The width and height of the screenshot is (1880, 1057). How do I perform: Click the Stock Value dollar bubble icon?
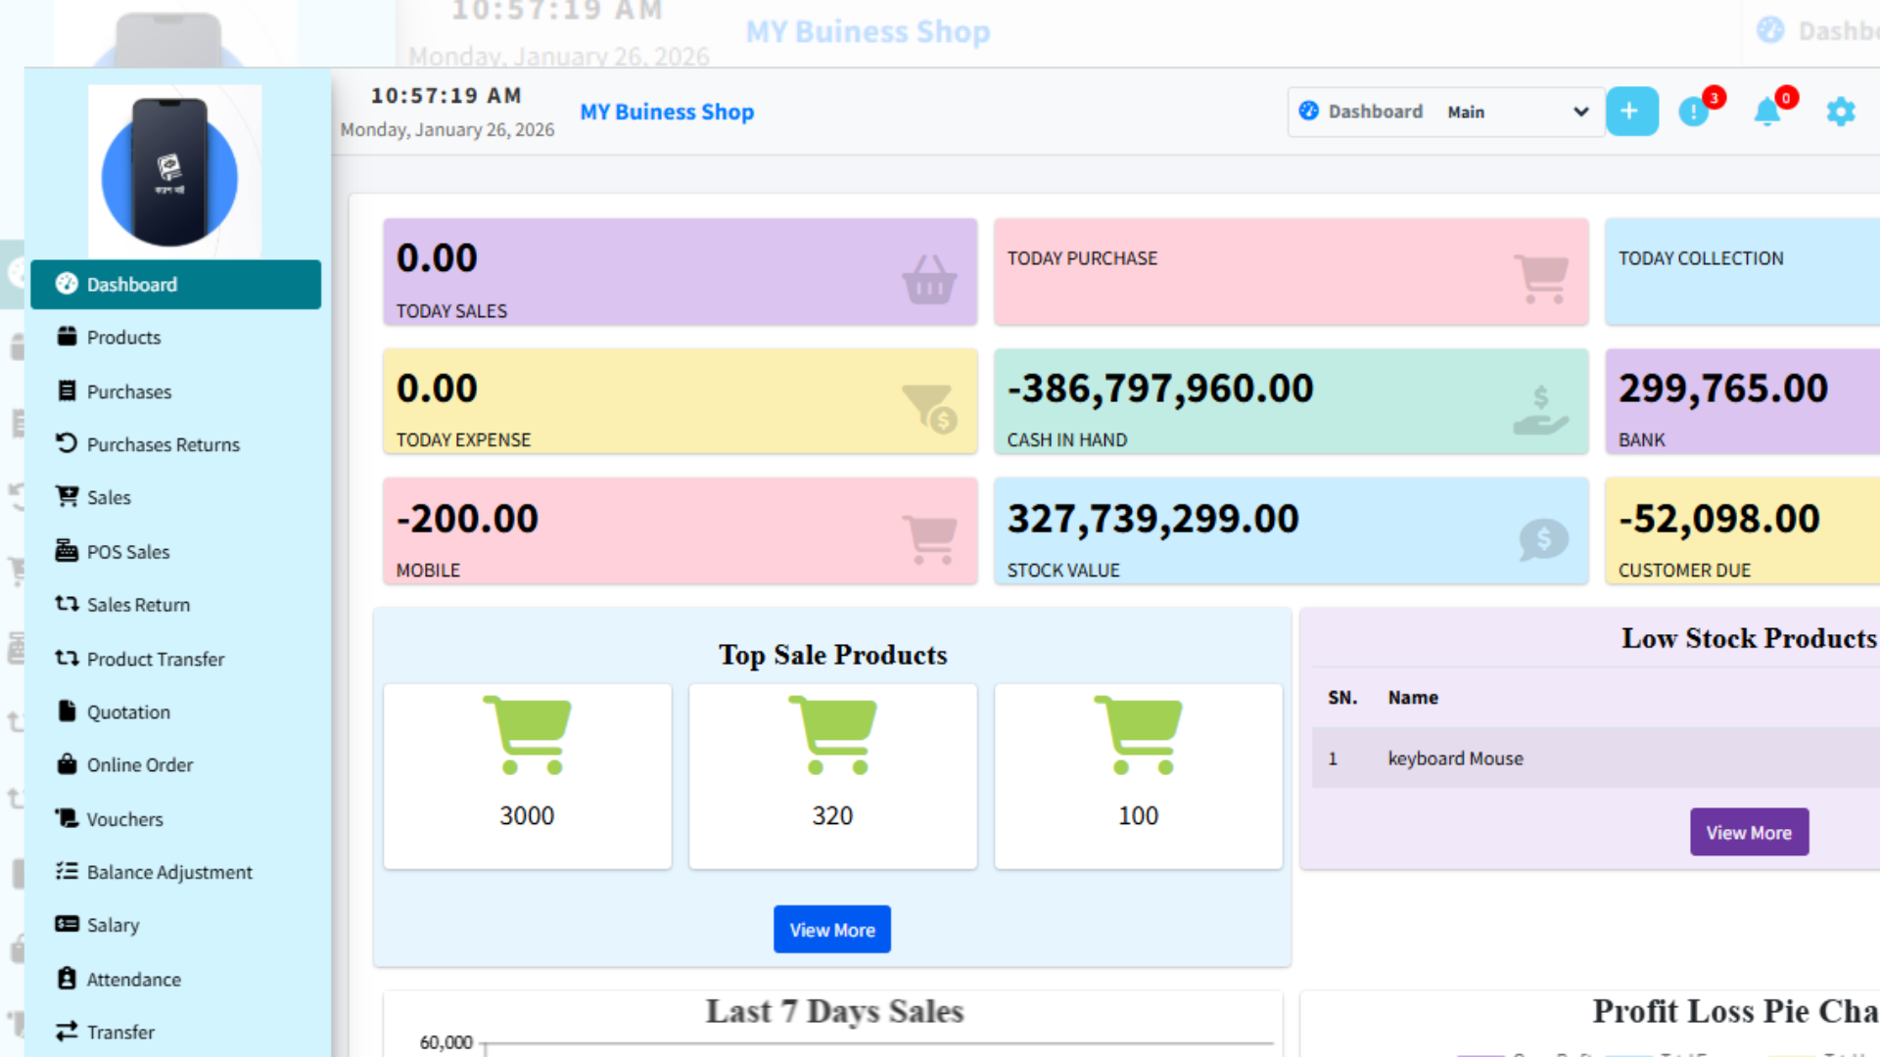pos(1543,538)
